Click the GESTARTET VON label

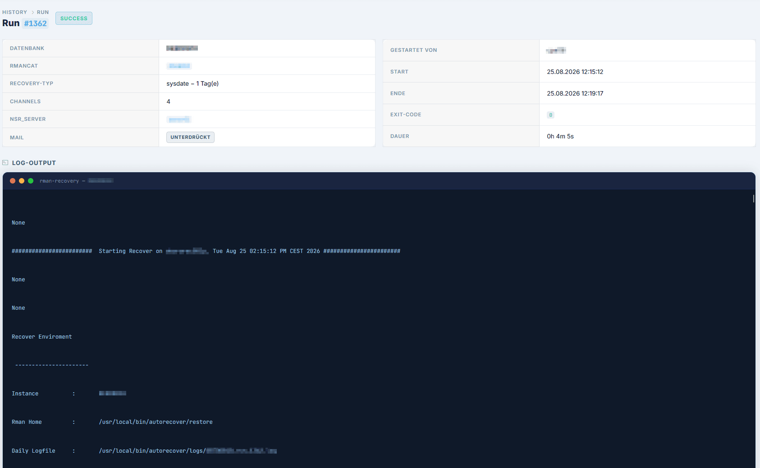click(414, 50)
